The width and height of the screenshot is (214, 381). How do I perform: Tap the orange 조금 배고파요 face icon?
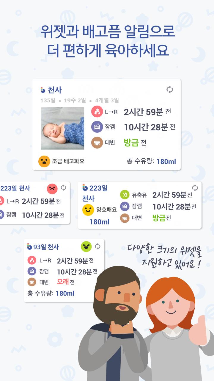44,161
